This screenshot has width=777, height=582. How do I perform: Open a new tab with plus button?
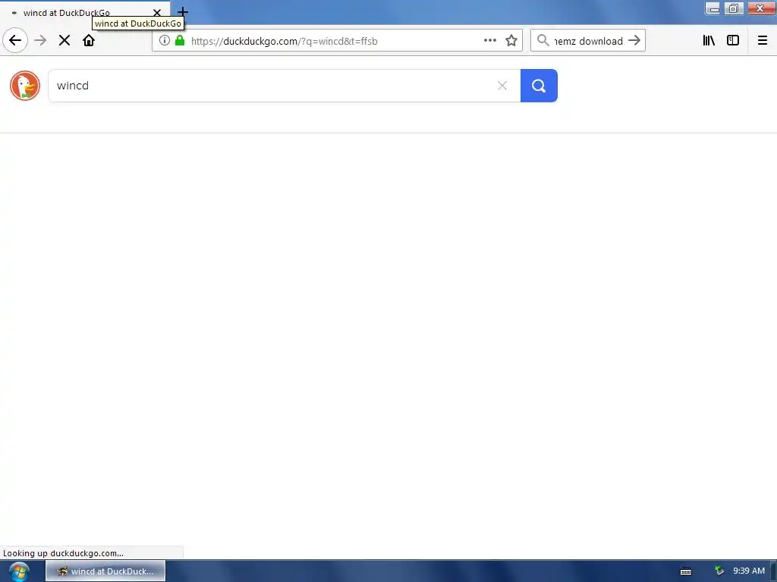(x=183, y=12)
